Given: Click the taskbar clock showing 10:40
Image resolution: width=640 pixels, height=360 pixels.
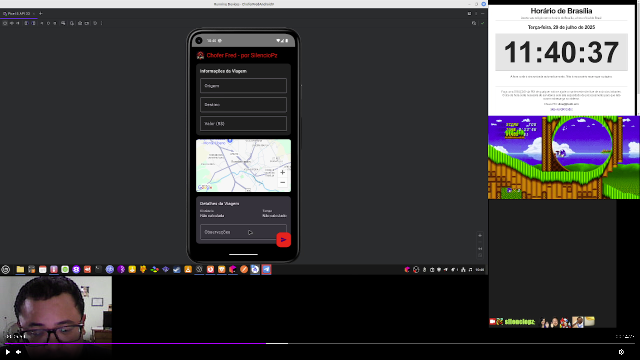Looking at the screenshot, I should click(480, 270).
